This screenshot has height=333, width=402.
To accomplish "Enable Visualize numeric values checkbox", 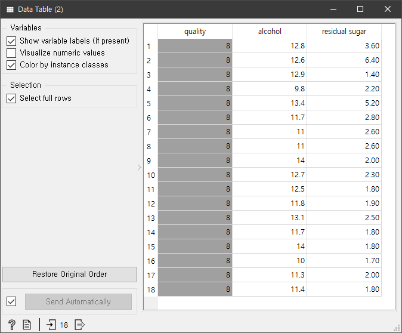I will tap(11, 53).
